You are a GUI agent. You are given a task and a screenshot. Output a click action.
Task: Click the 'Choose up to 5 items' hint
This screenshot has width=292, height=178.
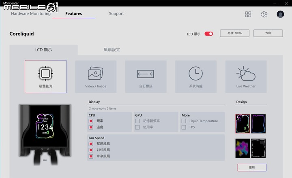coord(103,108)
